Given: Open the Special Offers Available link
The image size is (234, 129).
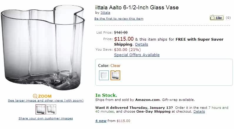Looking at the screenshot, I should [137, 55].
